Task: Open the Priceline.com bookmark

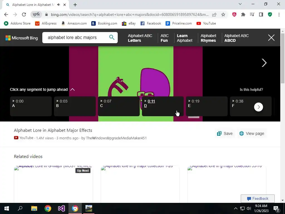Action: 179,23
